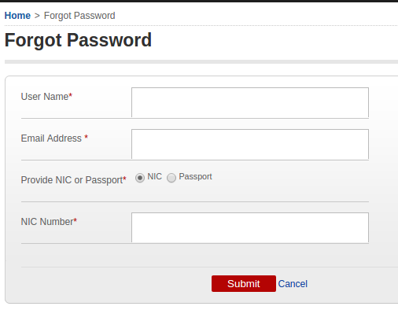Click the red asterisk beside NIC Number
398x321 pixels.
point(76,220)
